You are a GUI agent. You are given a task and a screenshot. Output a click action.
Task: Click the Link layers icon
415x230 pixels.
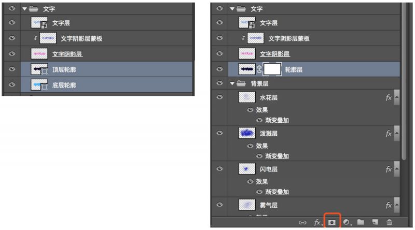[302, 222]
